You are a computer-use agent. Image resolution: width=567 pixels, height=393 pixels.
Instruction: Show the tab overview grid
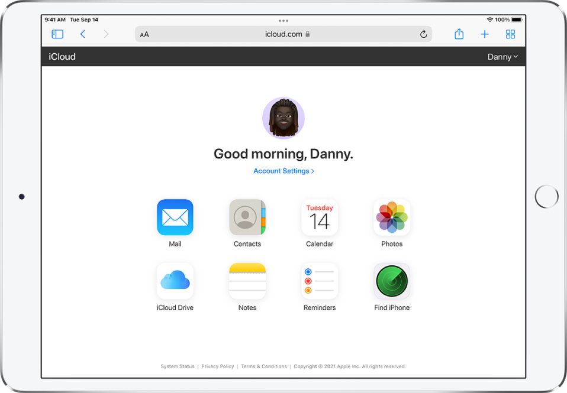click(510, 34)
